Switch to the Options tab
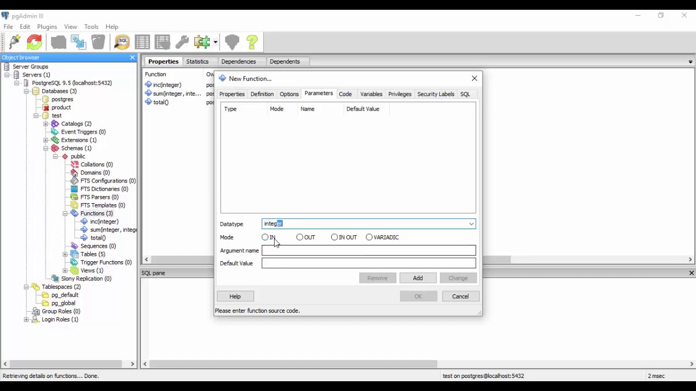The image size is (696, 391). [x=289, y=94]
